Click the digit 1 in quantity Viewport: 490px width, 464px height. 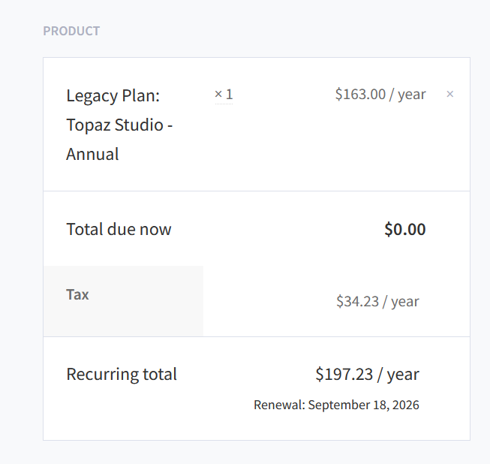pos(230,95)
